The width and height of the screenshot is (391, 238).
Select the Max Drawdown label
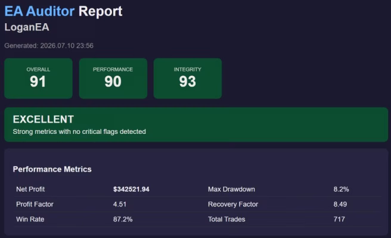tap(231, 189)
